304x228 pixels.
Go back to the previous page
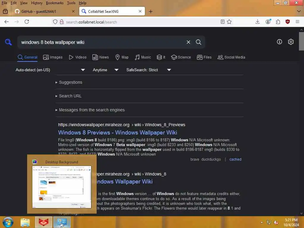point(7,22)
